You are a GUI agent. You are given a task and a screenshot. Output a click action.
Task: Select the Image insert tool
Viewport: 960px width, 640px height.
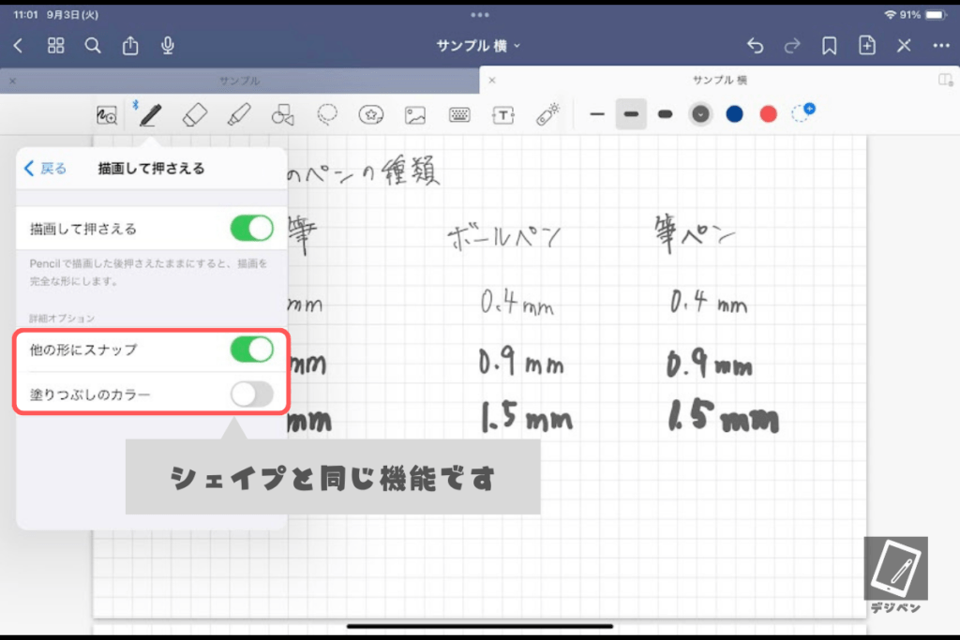415,115
